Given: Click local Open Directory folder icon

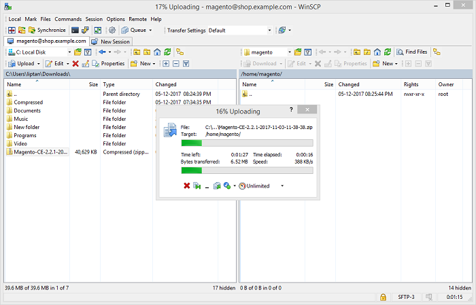Looking at the screenshot, I should [x=78, y=52].
